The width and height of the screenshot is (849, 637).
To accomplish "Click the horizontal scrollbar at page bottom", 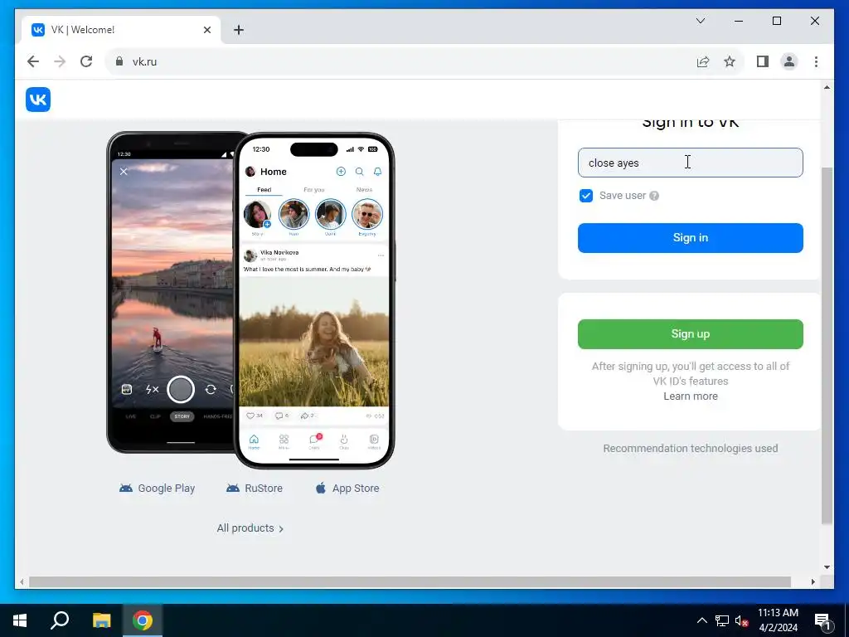I will 410,581.
